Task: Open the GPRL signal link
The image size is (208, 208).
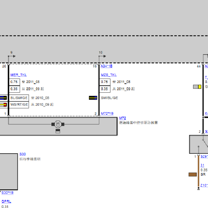Action: (6, 201)
